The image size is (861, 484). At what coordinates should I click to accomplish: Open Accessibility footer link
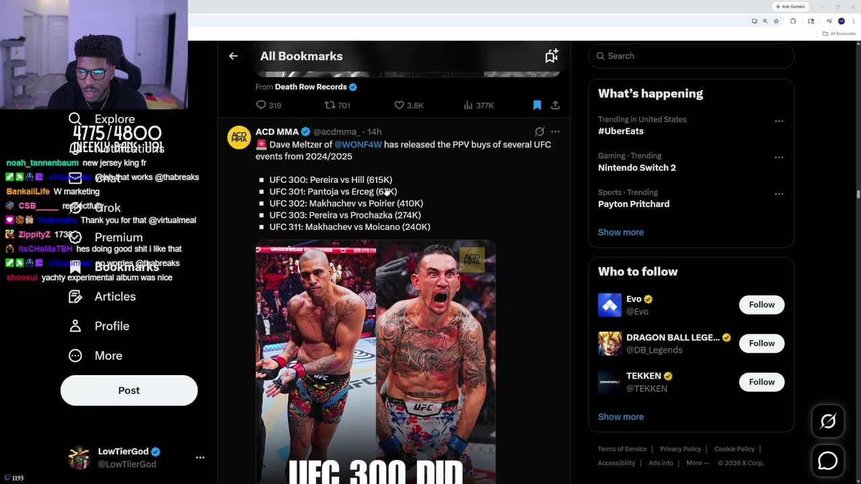pyautogui.click(x=616, y=463)
